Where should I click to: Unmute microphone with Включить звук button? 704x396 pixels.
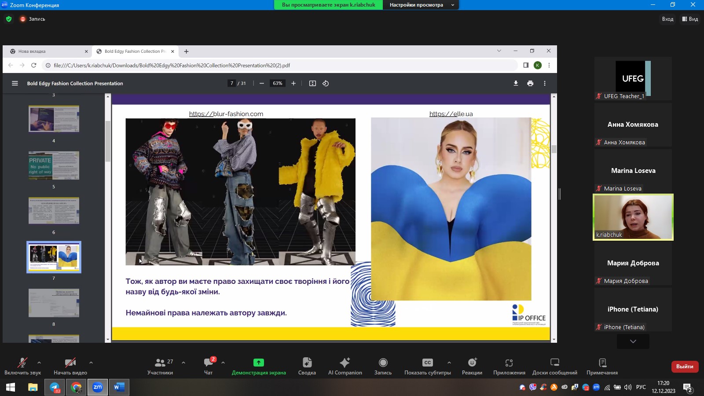tap(22, 366)
